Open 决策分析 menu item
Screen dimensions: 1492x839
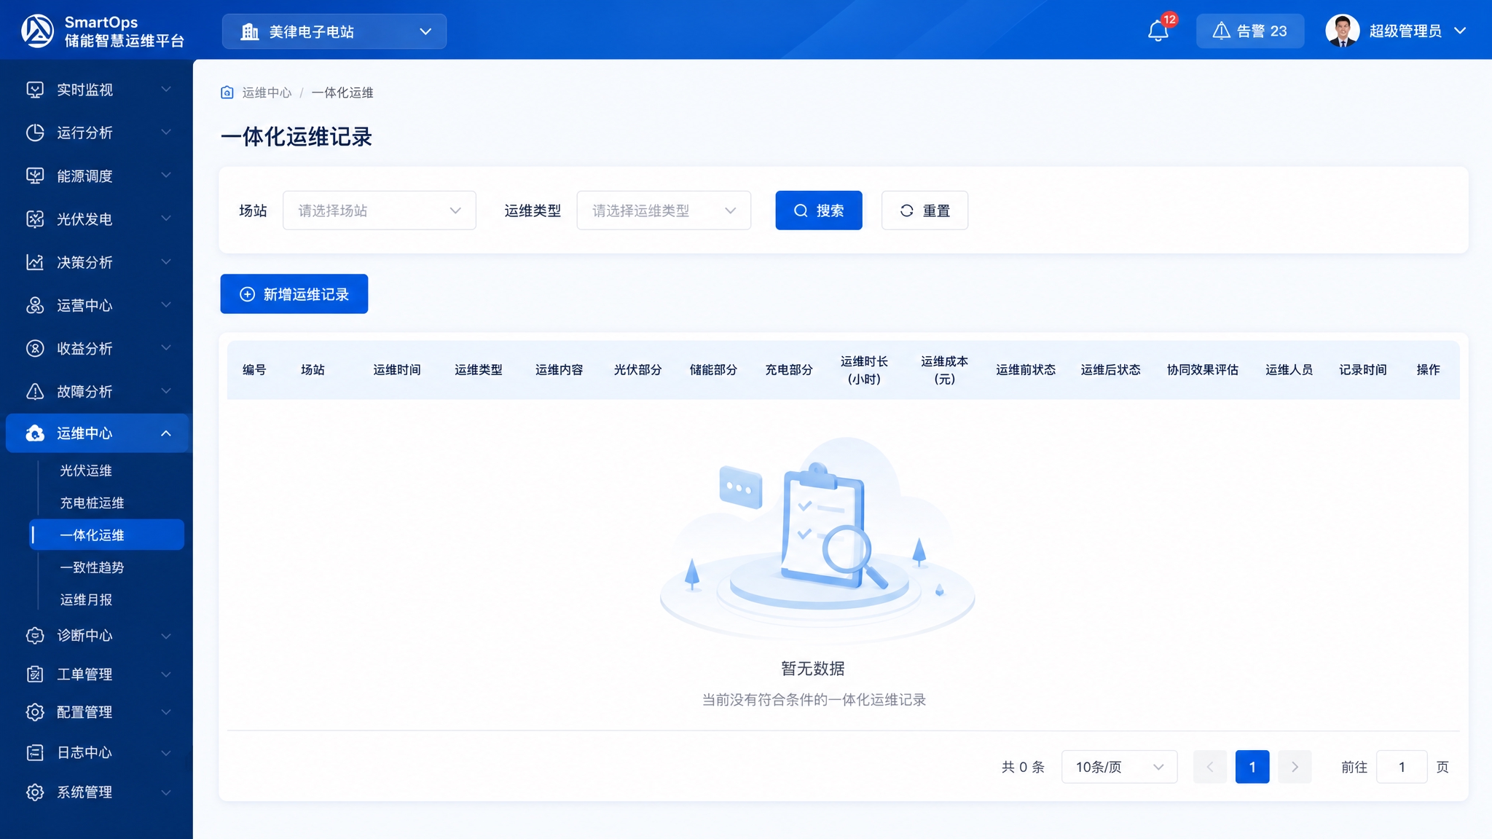click(x=96, y=262)
